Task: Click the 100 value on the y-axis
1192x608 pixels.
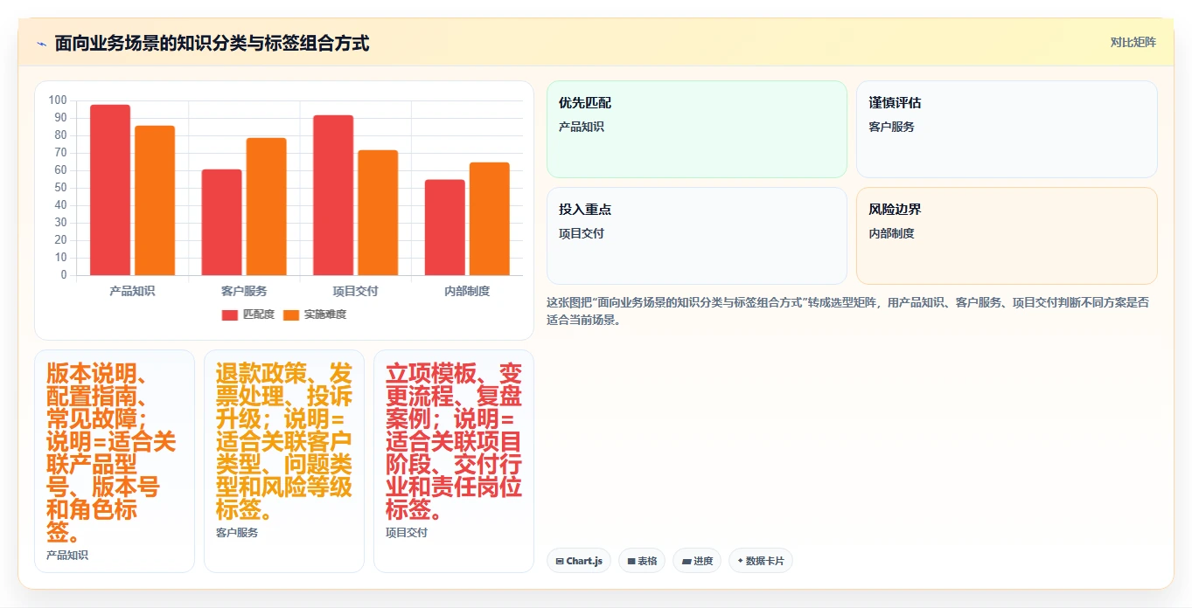Action: tap(58, 100)
